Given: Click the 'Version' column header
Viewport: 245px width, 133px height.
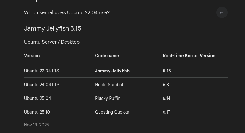Looking at the screenshot, I should [32, 56].
